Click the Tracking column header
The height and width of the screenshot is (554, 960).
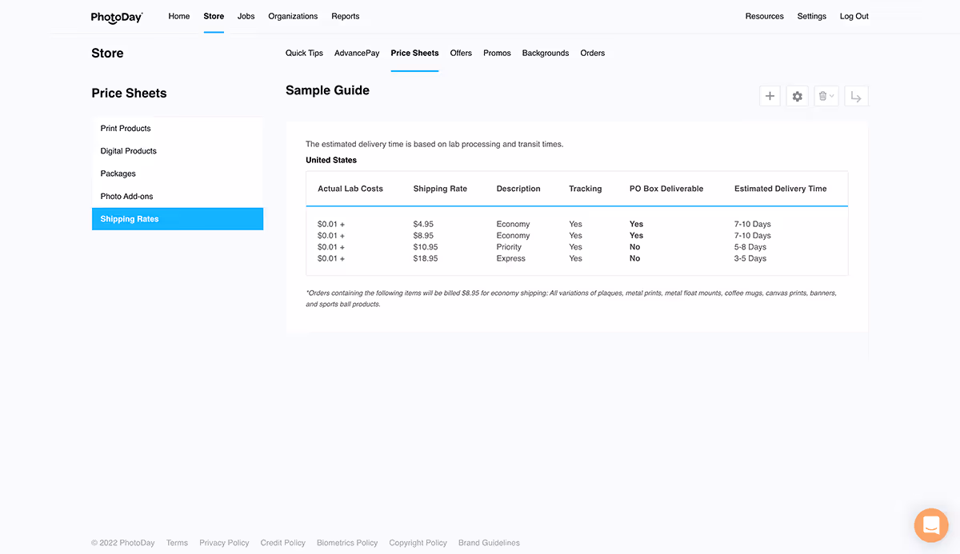coord(586,189)
